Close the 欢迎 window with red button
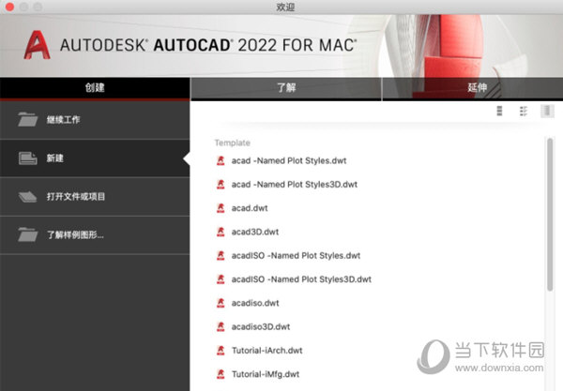 pos(9,7)
